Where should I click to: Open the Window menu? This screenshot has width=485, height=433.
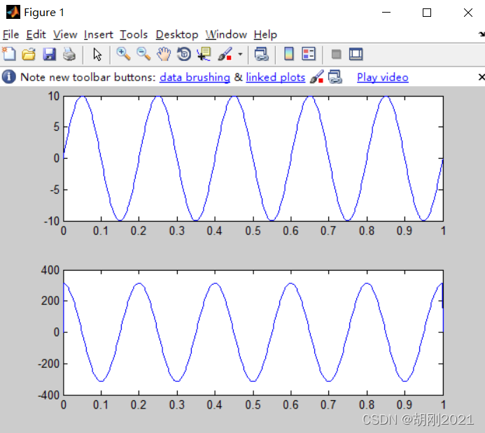coord(226,34)
